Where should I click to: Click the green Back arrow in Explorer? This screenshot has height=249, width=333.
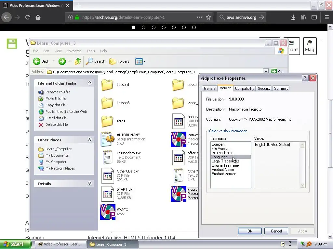click(36, 61)
